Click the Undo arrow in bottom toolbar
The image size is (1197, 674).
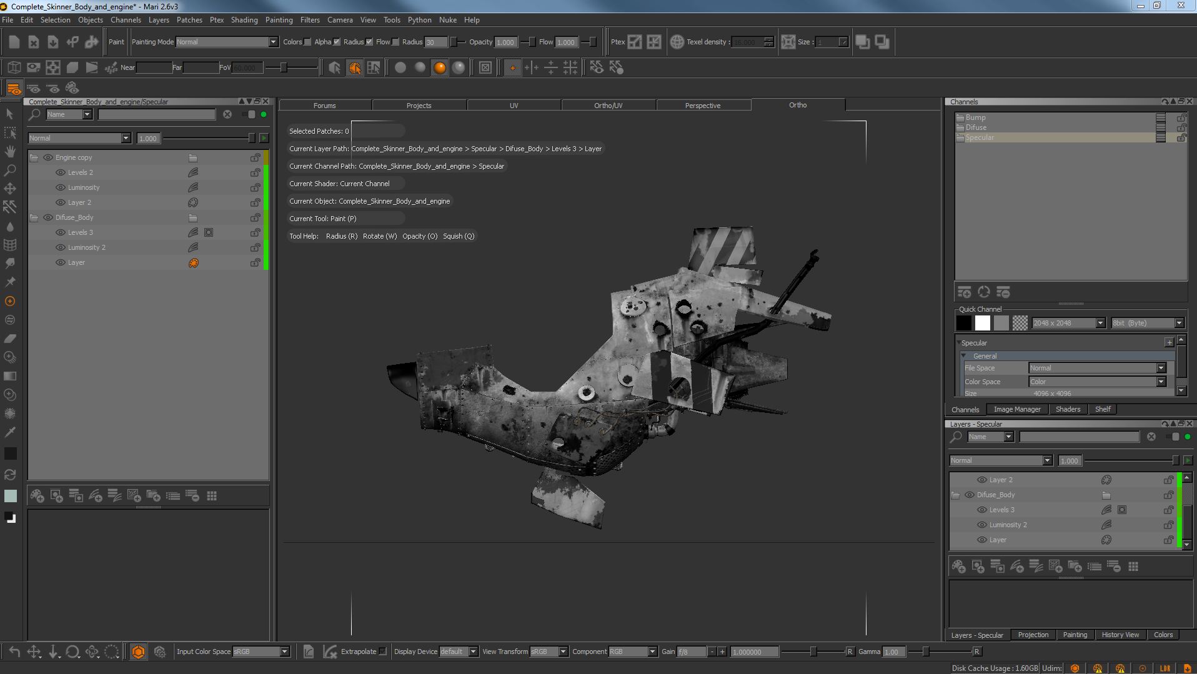14,652
